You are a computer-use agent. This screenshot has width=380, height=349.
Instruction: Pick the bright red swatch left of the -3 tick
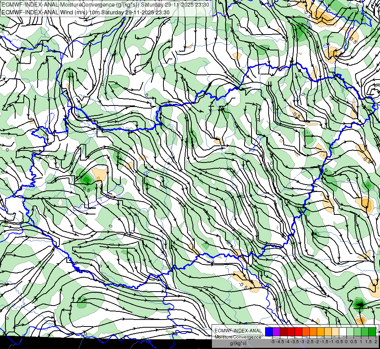pos(298,332)
